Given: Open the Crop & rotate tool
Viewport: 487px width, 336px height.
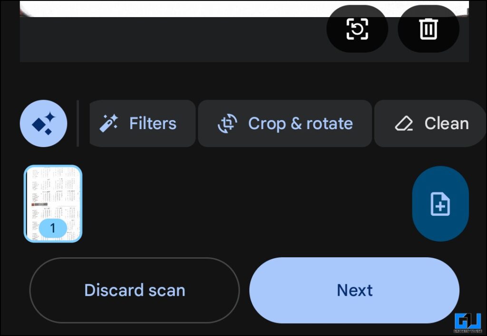Looking at the screenshot, I should tap(284, 123).
